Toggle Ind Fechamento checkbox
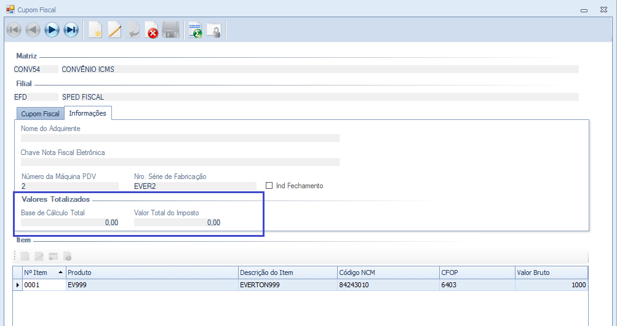This screenshot has width=617, height=326. 269,185
